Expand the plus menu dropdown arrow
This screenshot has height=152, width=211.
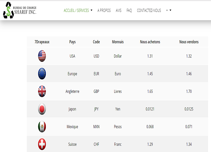point(170,10)
